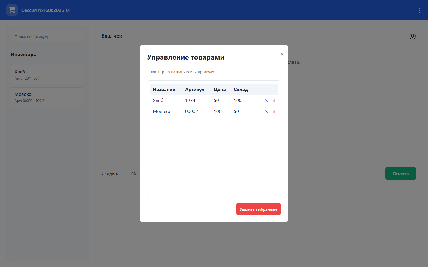Focus the Фильтр по названию или артикулу field

click(x=214, y=72)
